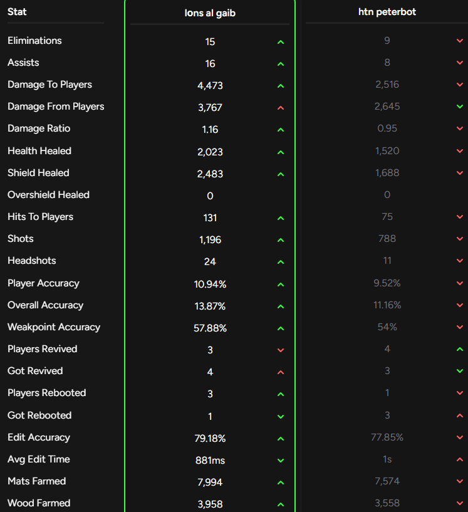Select the lons al gaib column header
Image resolution: width=468 pixels, height=512 pixels.
(x=210, y=13)
